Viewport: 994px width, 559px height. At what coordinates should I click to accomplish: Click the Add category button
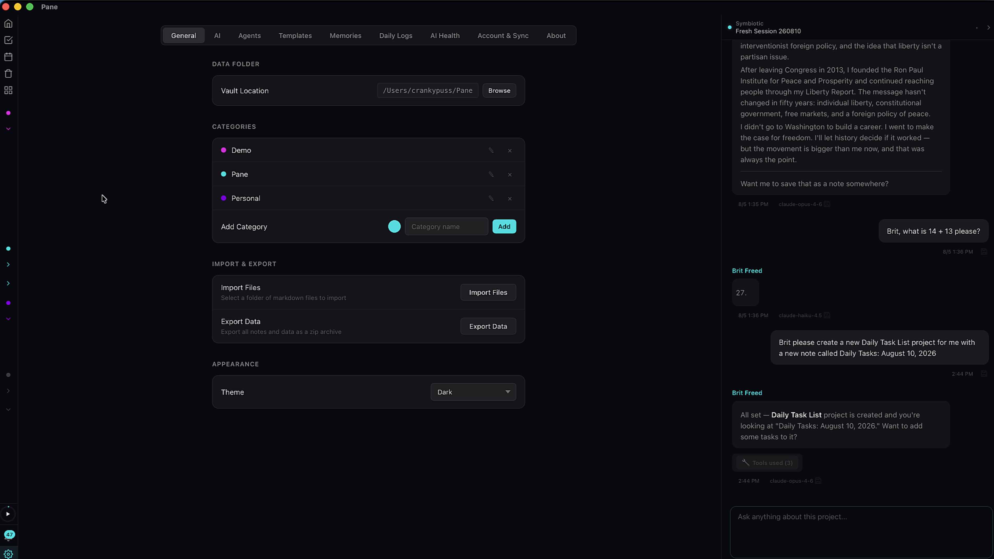504,227
